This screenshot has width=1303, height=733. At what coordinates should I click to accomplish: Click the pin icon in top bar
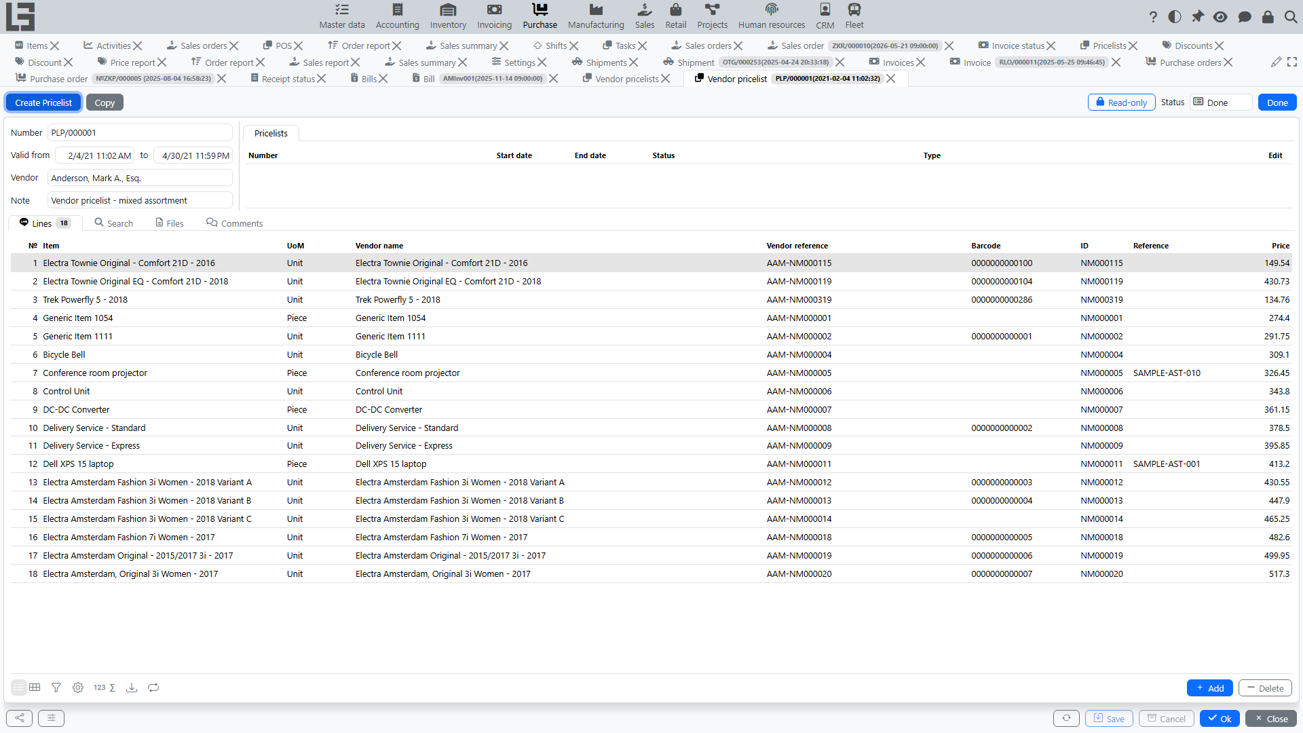[x=1198, y=17]
